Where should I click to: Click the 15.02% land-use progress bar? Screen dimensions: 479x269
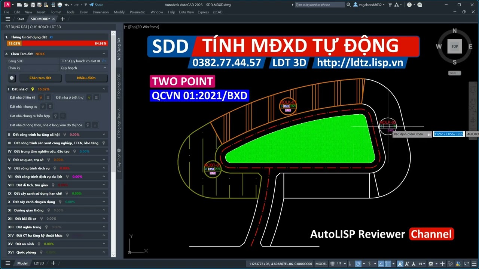tap(14, 43)
